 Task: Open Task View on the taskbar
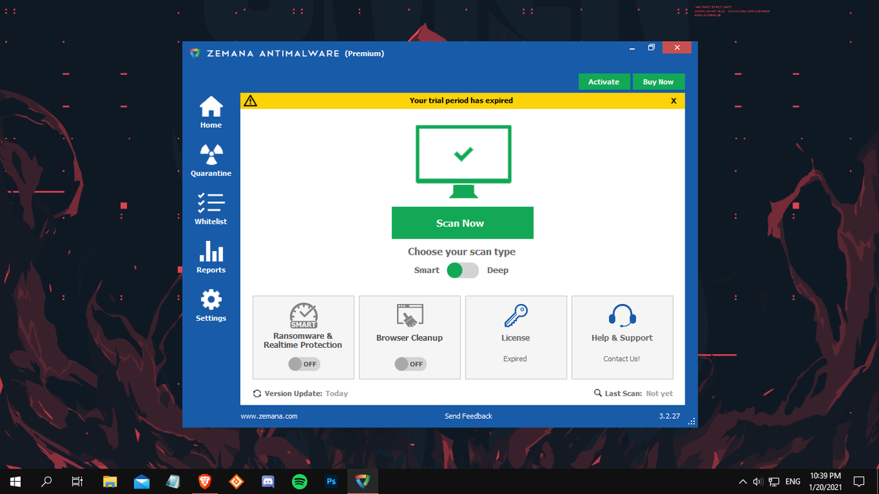(x=78, y=482)
